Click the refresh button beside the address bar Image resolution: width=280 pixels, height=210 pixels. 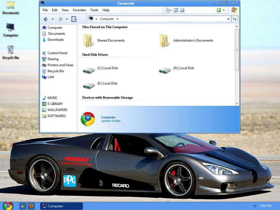coord(235,19)
